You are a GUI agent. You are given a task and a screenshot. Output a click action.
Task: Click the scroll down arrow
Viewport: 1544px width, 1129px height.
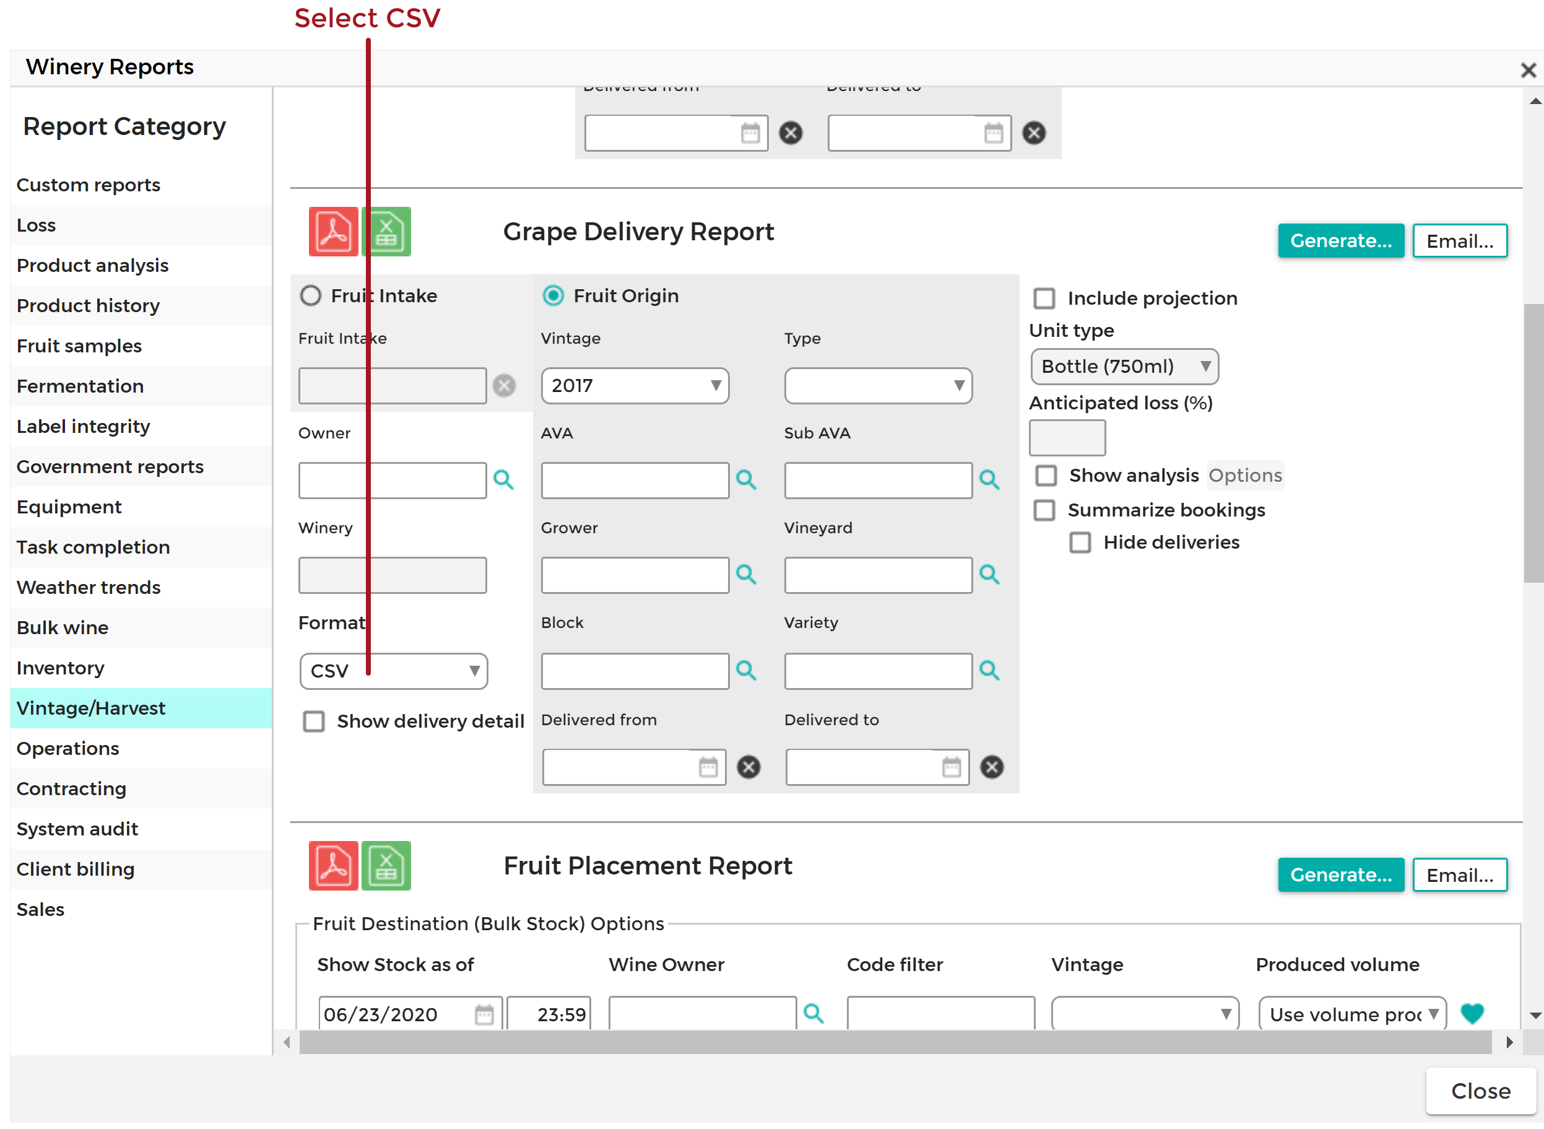(x=1535, y=1016)
